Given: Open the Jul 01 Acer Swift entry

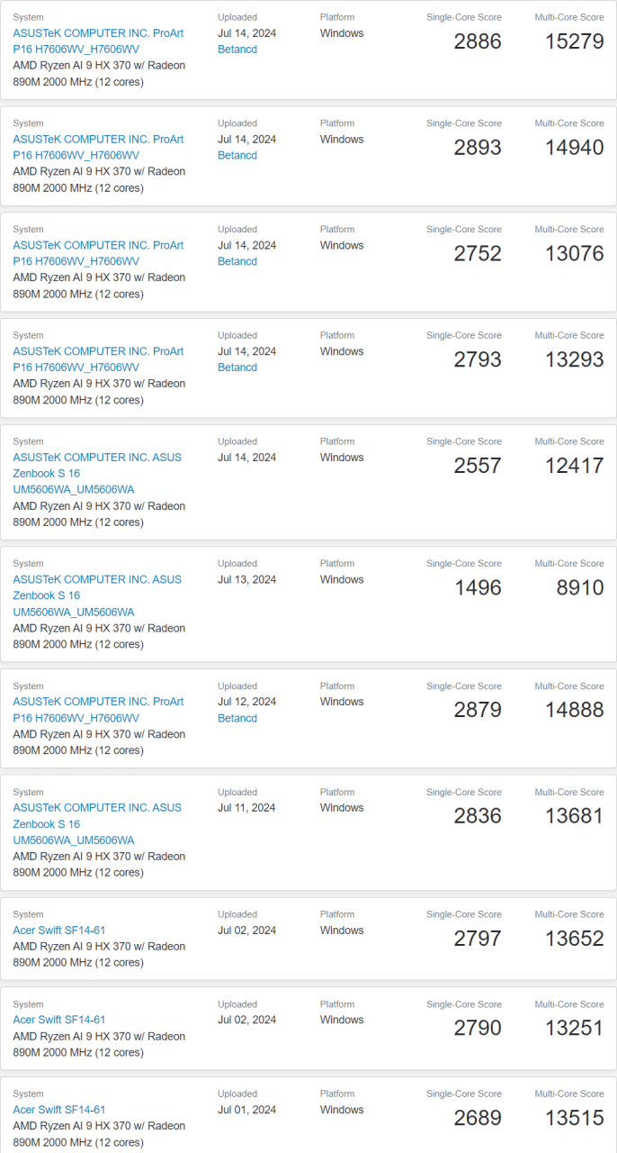Looking at the screenshot, I should [x=58, y=1109].
